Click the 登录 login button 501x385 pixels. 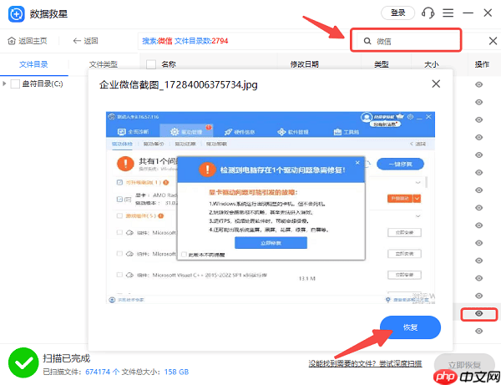point(397,13)
